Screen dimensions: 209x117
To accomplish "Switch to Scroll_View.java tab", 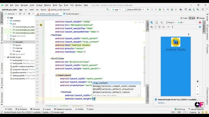I will click(x=72, y=14).
